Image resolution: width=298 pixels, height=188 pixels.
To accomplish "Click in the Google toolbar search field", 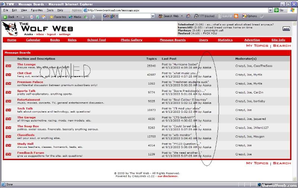I will [x=135, y=16].
